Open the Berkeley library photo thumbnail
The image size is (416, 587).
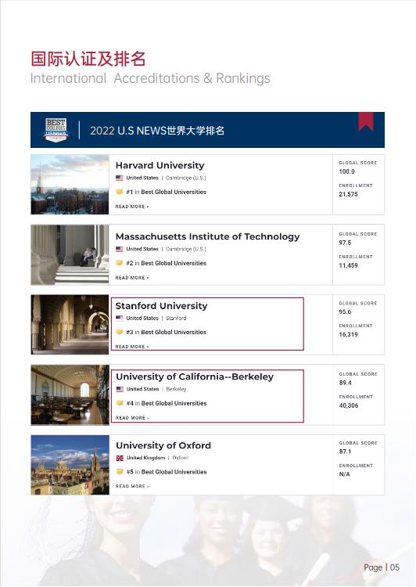(70, 395)
